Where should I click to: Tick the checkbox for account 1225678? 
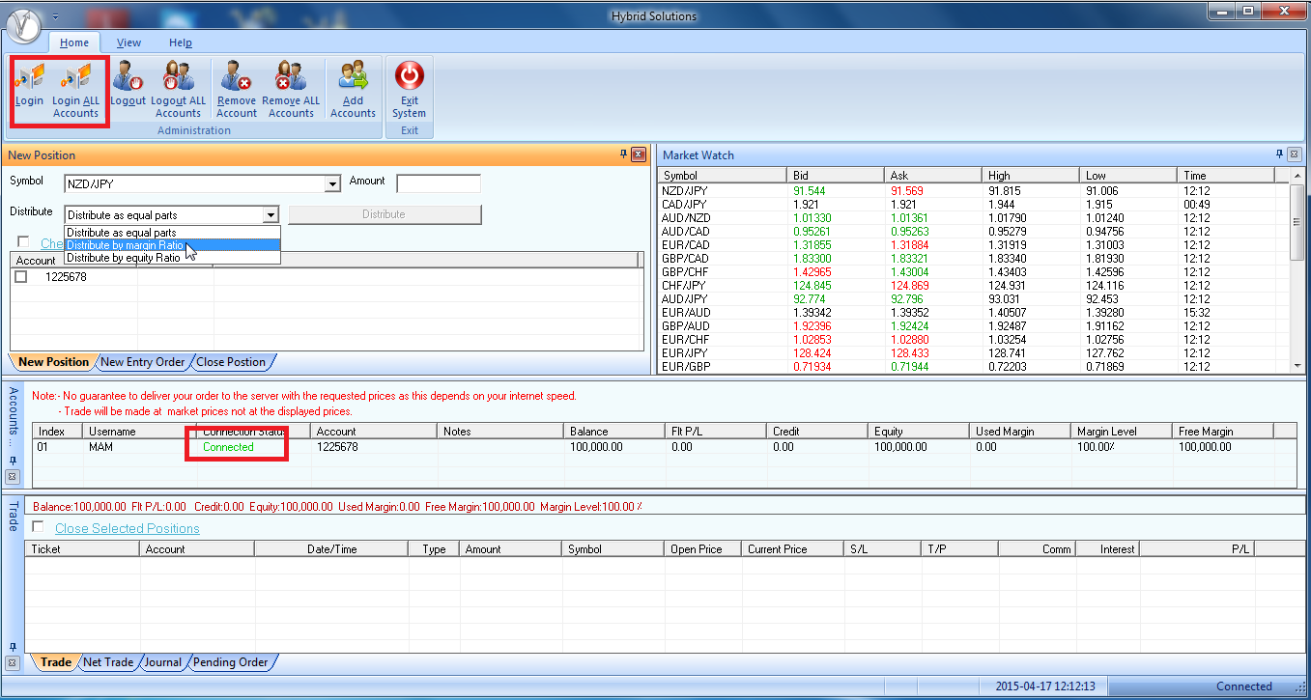(x=21, y=276)
